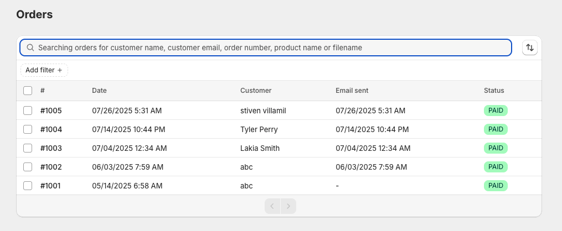Screen dimensions: 562x231
Task: Focus the orders search input field
Action: pos(266,48)
